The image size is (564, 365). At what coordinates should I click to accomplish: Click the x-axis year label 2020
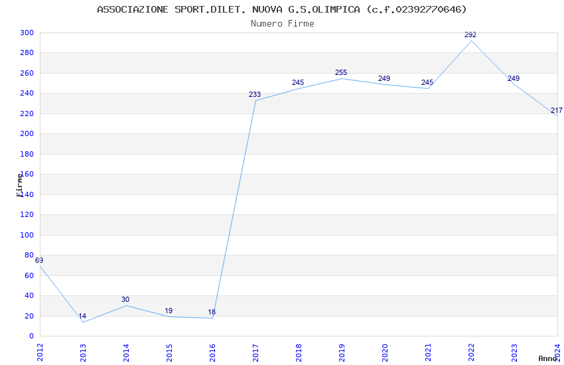click(386, 352)
